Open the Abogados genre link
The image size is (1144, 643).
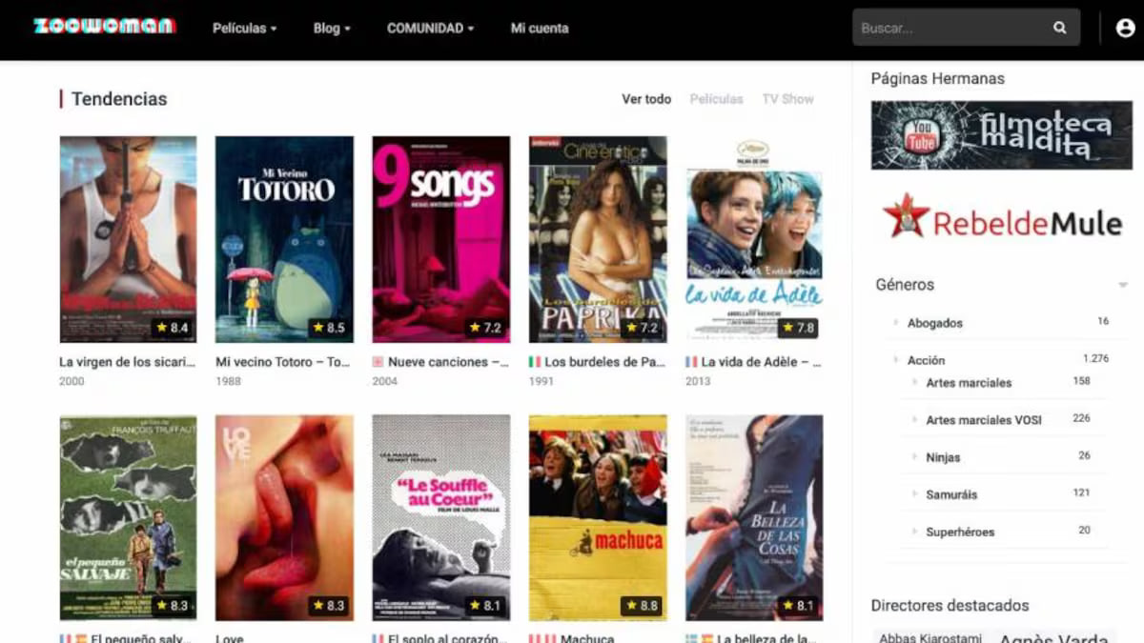click(934, 323)
